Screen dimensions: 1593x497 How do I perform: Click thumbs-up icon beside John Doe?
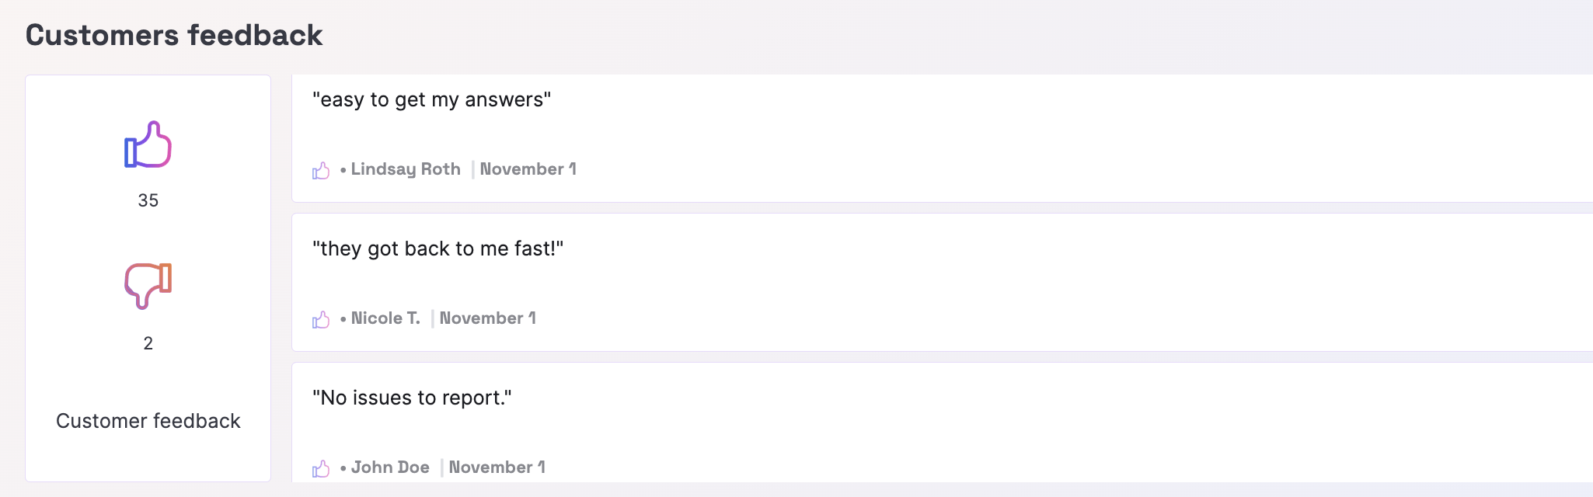(x=321, y=468)
